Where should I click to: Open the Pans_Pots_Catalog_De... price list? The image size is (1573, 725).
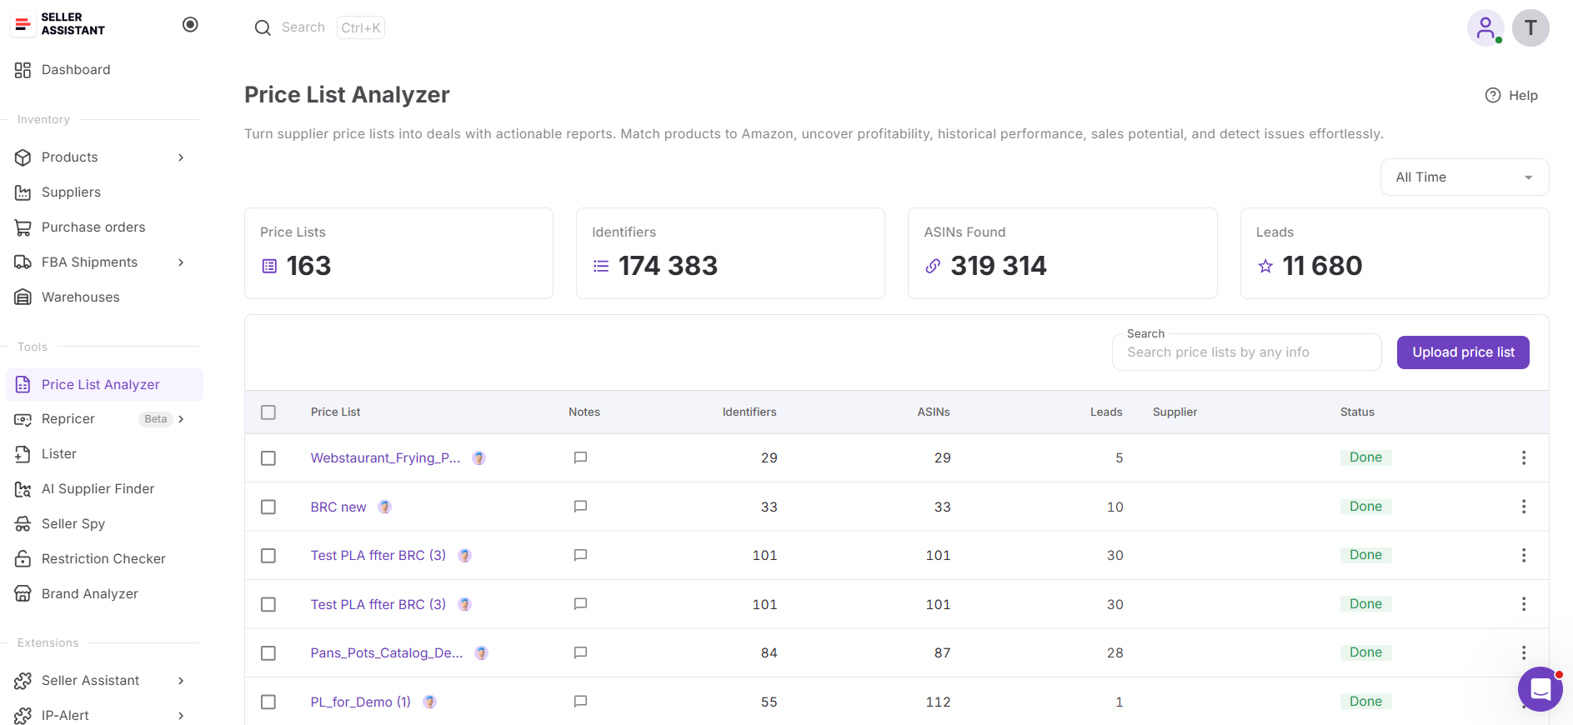387,652
